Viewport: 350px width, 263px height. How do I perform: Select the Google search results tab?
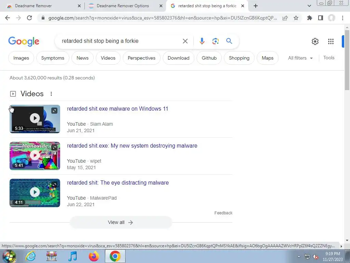coord(207,6)
